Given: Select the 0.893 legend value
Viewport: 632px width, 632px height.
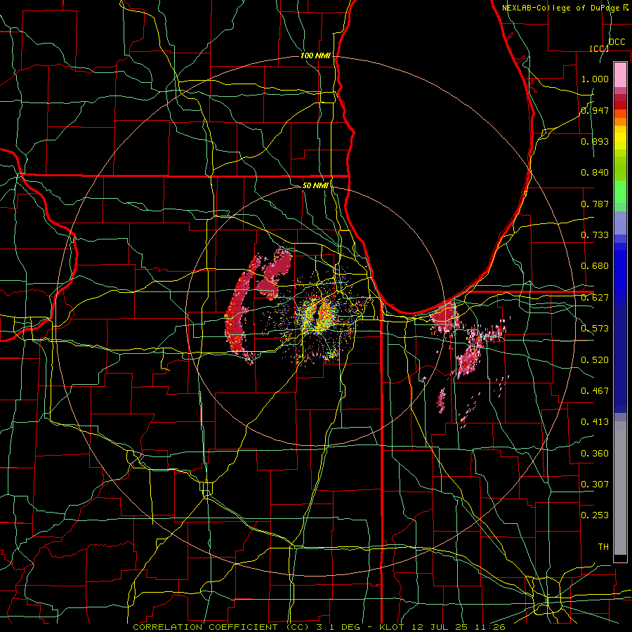Looking at the screenshot, I should pos(595,141).
